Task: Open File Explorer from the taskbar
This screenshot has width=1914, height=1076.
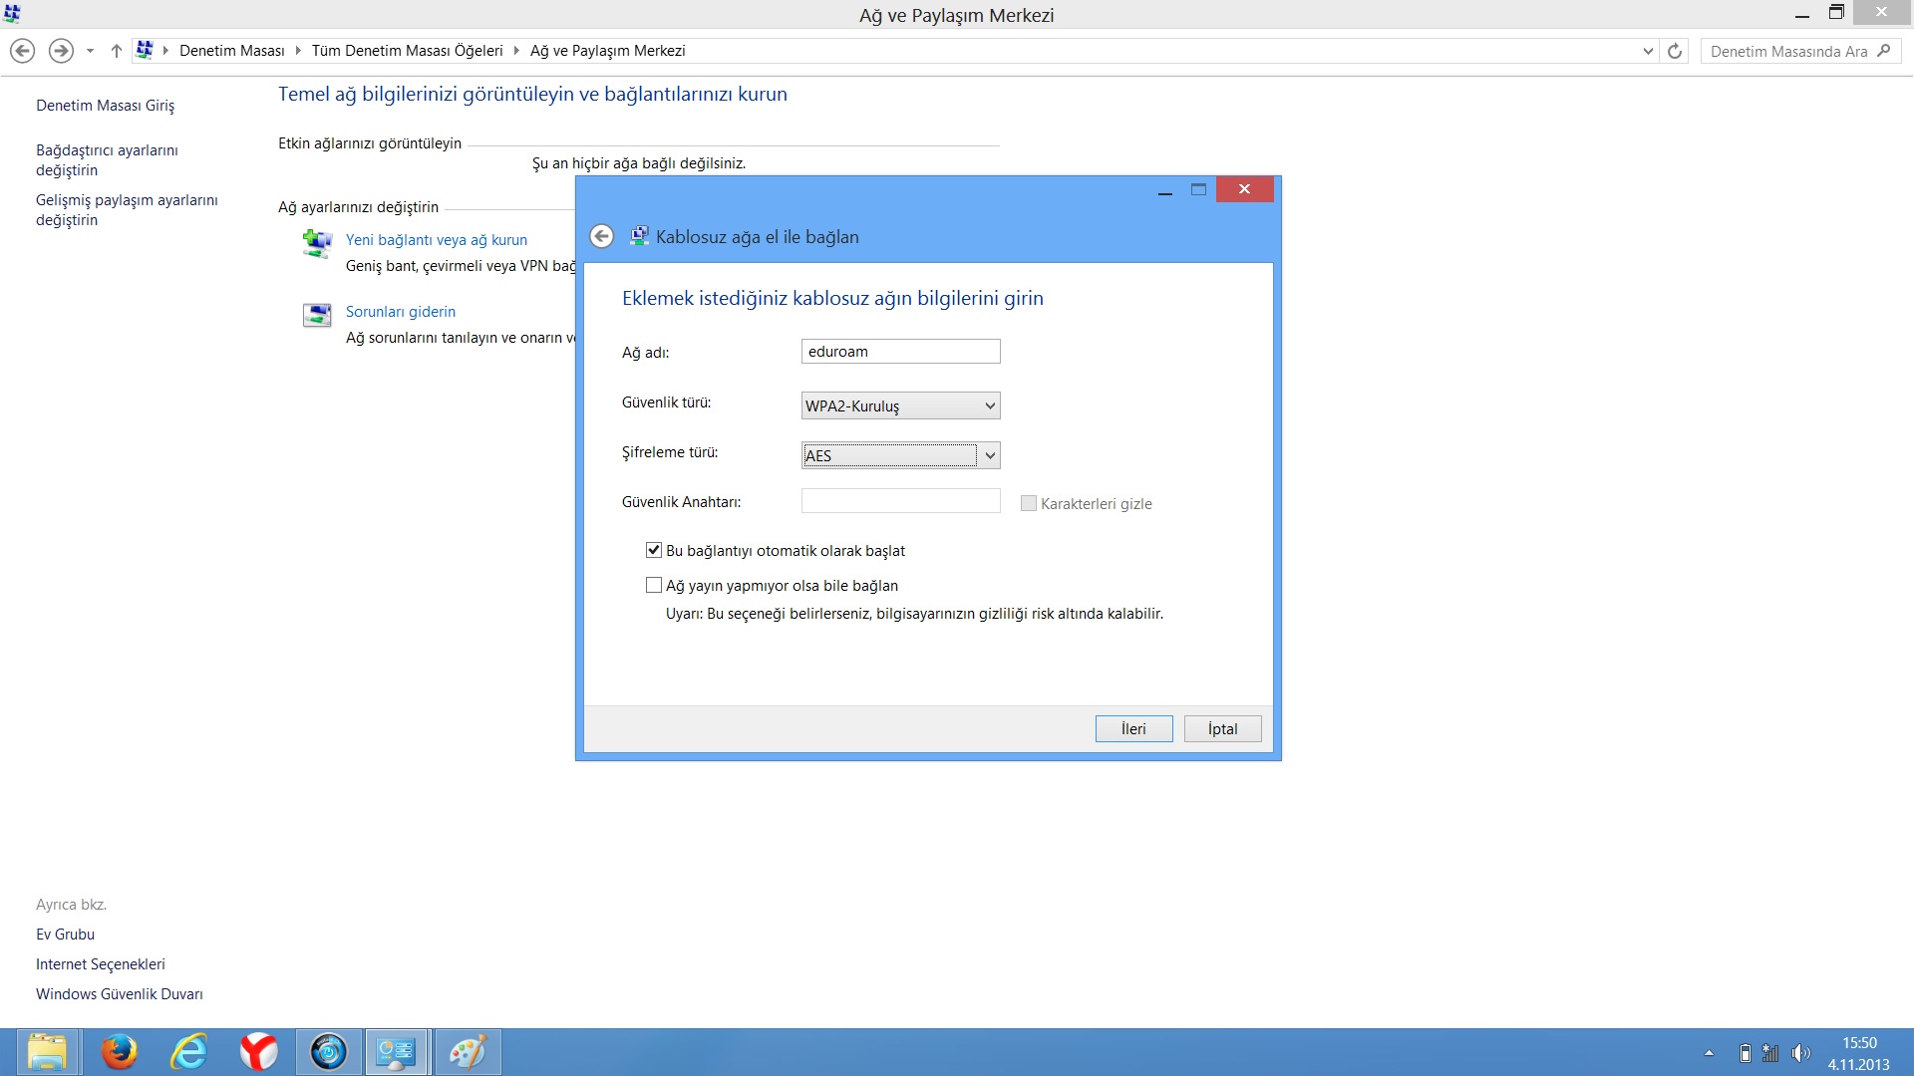Action: 47,1052
